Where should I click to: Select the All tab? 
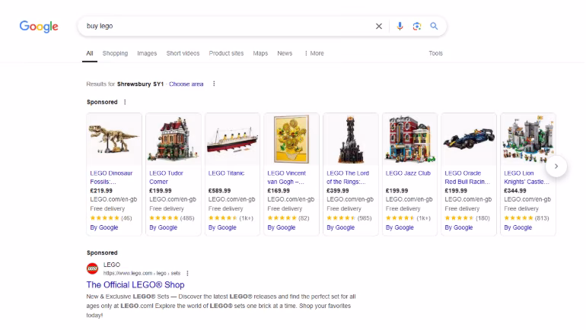[90, 53]
